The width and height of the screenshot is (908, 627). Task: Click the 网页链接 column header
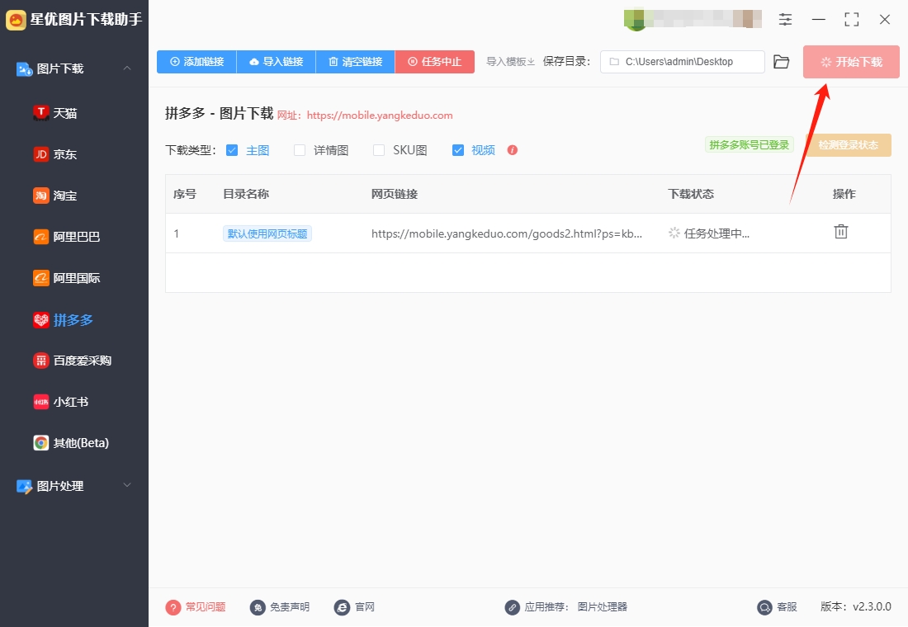395,194
